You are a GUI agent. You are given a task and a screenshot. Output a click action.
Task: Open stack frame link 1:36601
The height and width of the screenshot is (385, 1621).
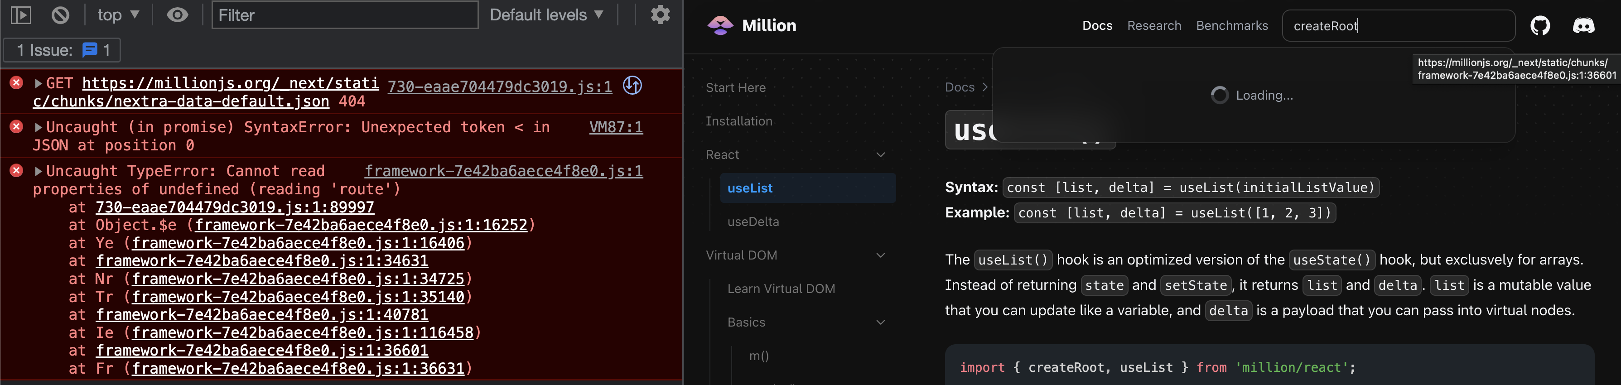(262, 351)
